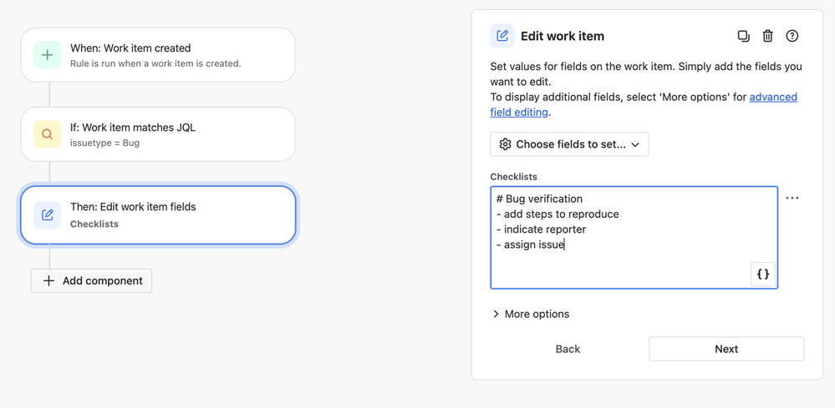Click the smart values curly braces button
The width and height of the screenshot is (835, 408).
[762, 274]
